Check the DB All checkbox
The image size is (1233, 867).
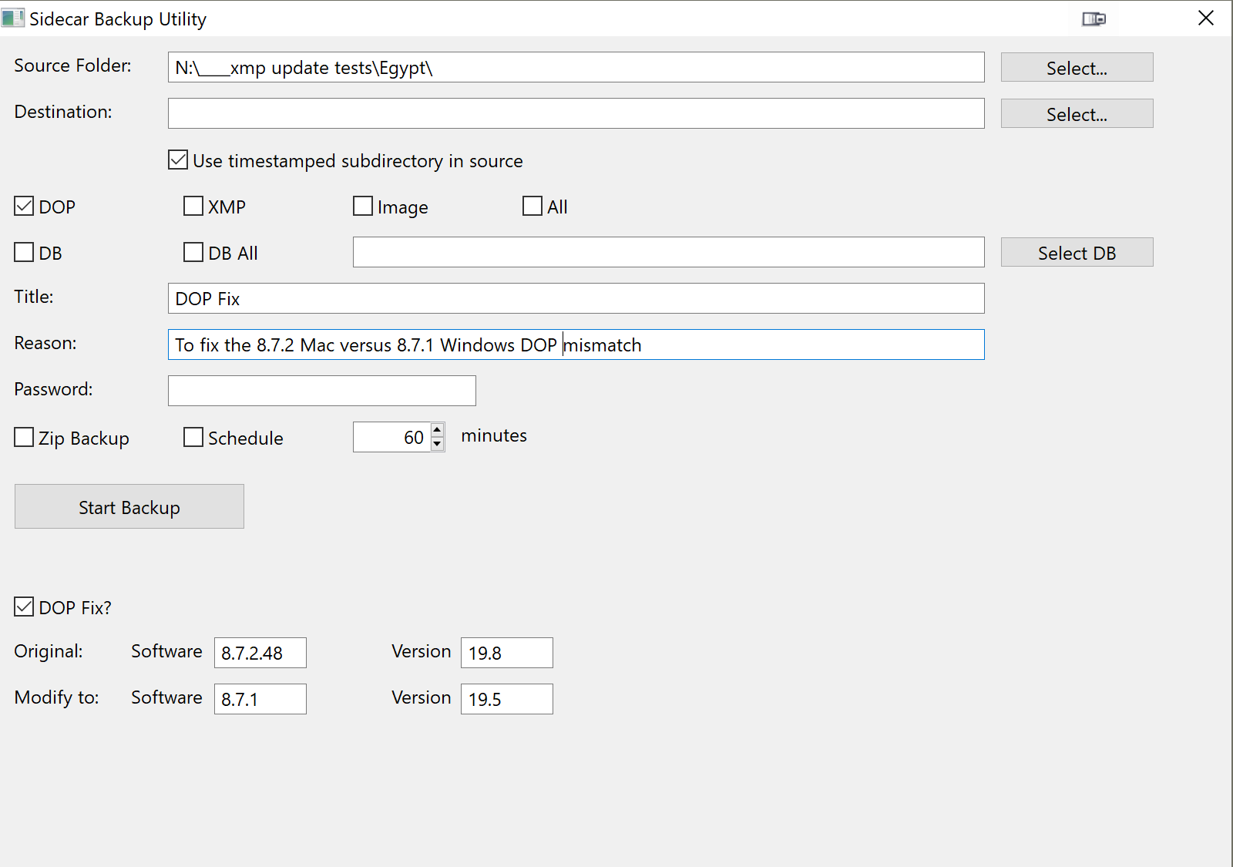(x=193, y=253)
